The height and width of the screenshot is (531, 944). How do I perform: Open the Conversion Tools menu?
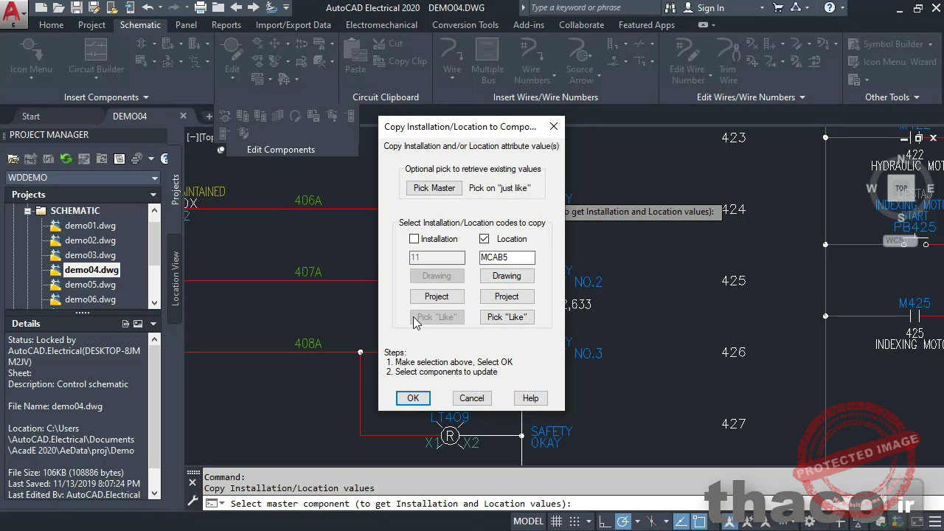[465, 24]
